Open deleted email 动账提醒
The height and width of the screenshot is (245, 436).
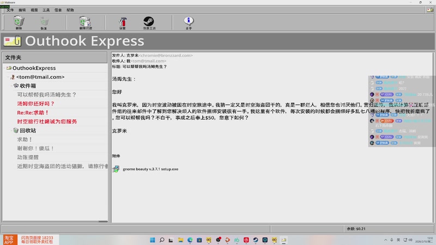click(x=28, y=157)
